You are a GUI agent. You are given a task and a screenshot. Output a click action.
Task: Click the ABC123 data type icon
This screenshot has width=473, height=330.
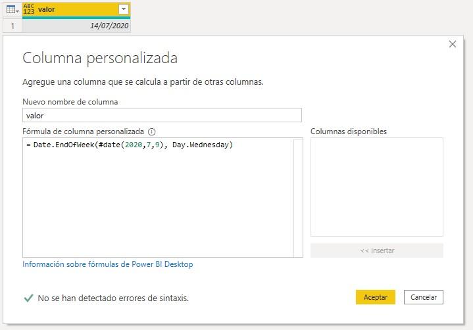pyautogui.click(x=29, y=9)
